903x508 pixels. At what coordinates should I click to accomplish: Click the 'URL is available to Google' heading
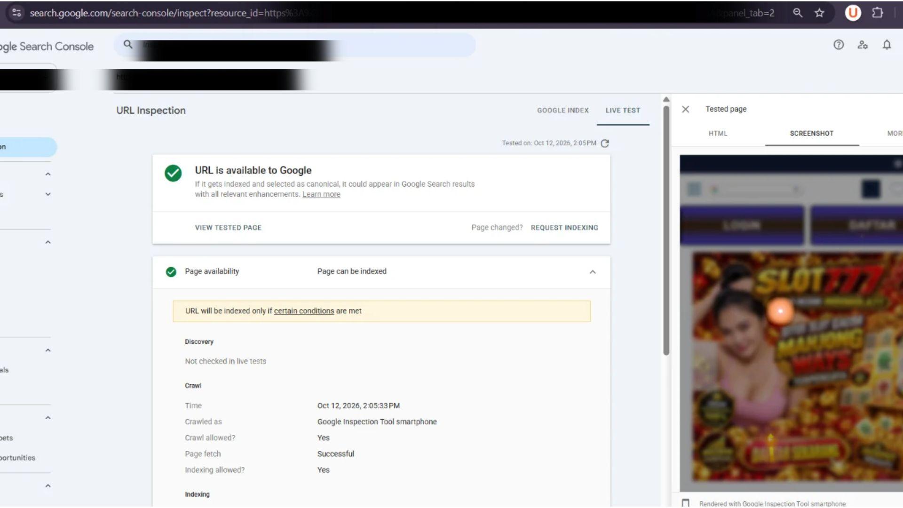(x=253, y=170)
